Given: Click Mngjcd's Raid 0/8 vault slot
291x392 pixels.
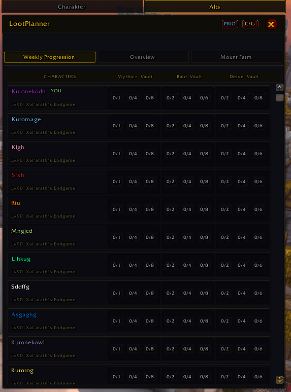Looking at the screenshot, I should pos(204,237).
